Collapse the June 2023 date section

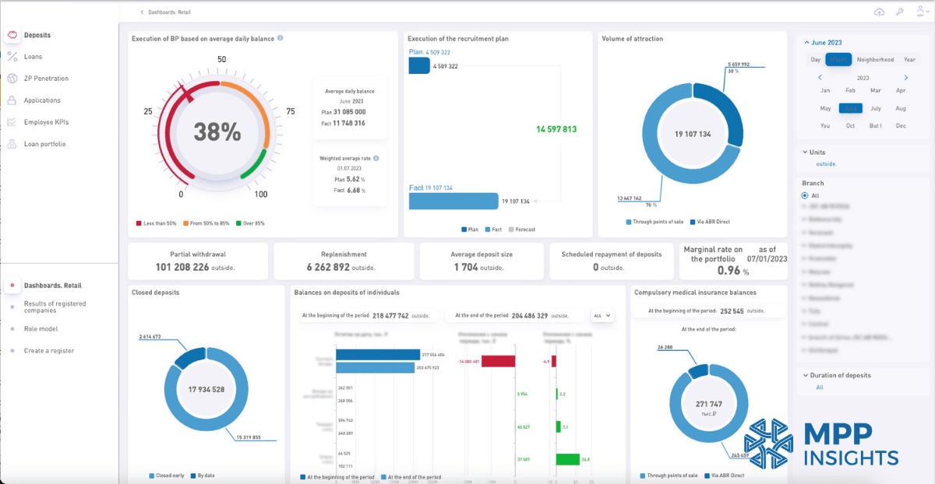pyautogui.click(x=827, y=42)
